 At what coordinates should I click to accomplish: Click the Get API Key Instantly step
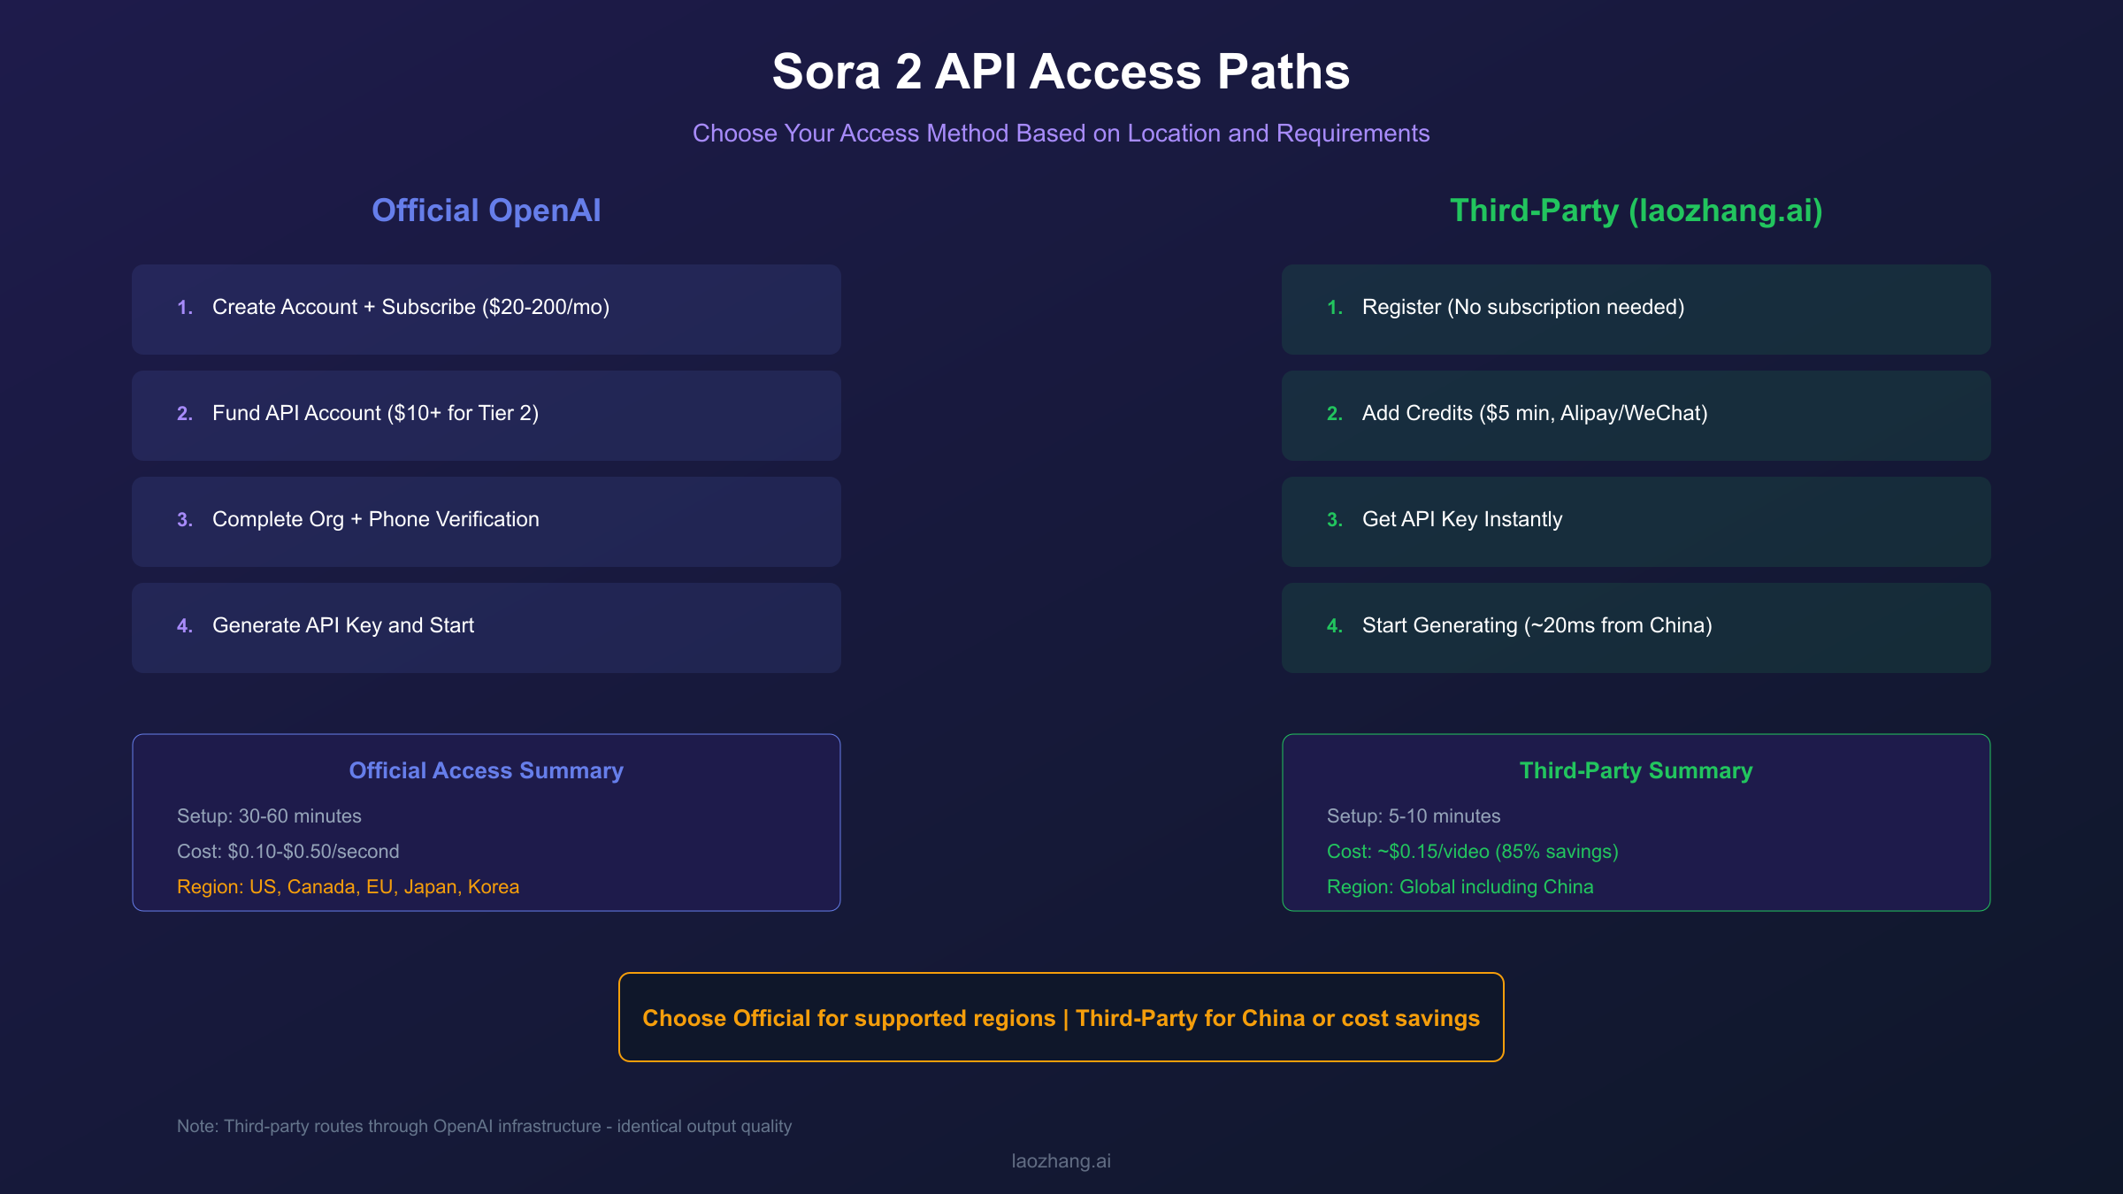(1635, 520)
